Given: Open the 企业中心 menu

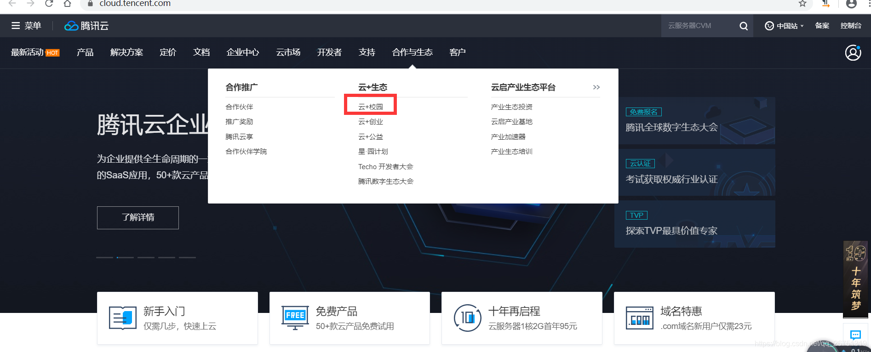Looking at the screenshot, I should [x=243, y=52].
